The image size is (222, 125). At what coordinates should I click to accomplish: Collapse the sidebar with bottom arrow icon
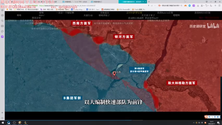click(2, 118)
